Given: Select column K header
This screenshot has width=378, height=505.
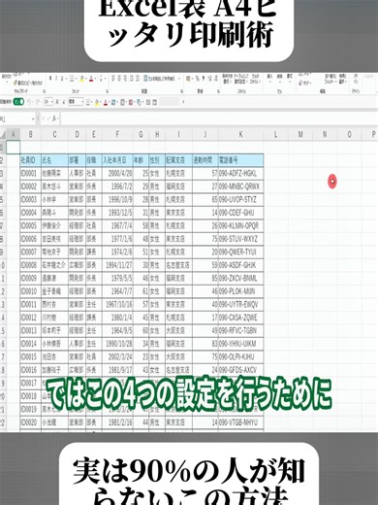Looking at the screenshot, I should click(x=240, y=134).
